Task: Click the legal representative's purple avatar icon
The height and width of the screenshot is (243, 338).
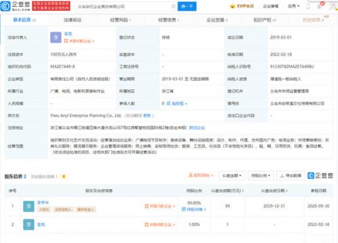Action: (56, 37)
